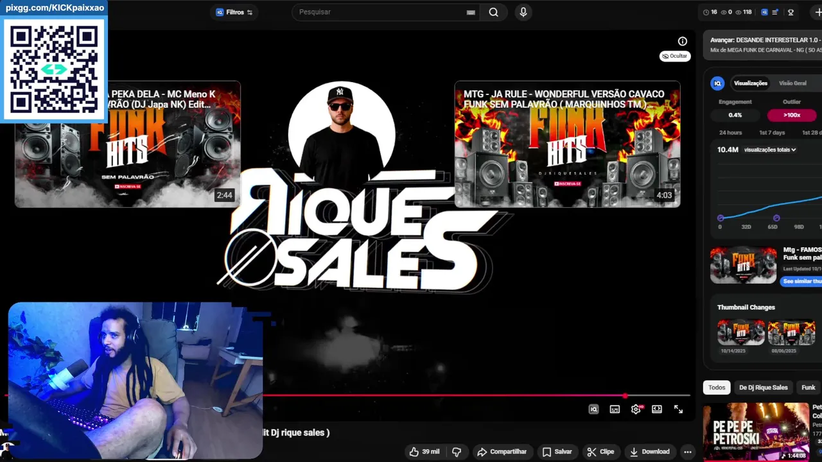Click the Compartilhar share button

(x=502, y=452)
